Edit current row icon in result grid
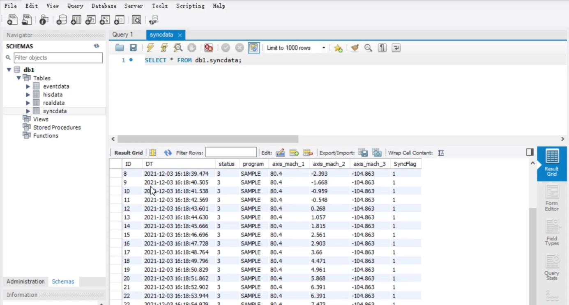The image size is (569, 305). point(280,153)
